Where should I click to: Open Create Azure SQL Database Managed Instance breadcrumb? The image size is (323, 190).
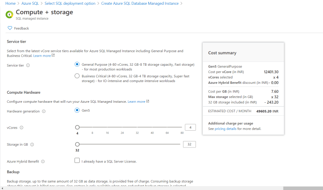pos(140,3)
